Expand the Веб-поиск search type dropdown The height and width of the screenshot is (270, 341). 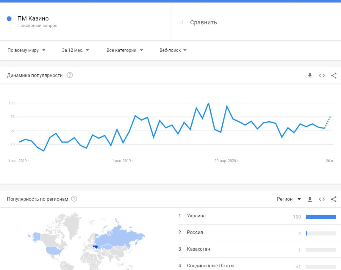tap(173, 50)
